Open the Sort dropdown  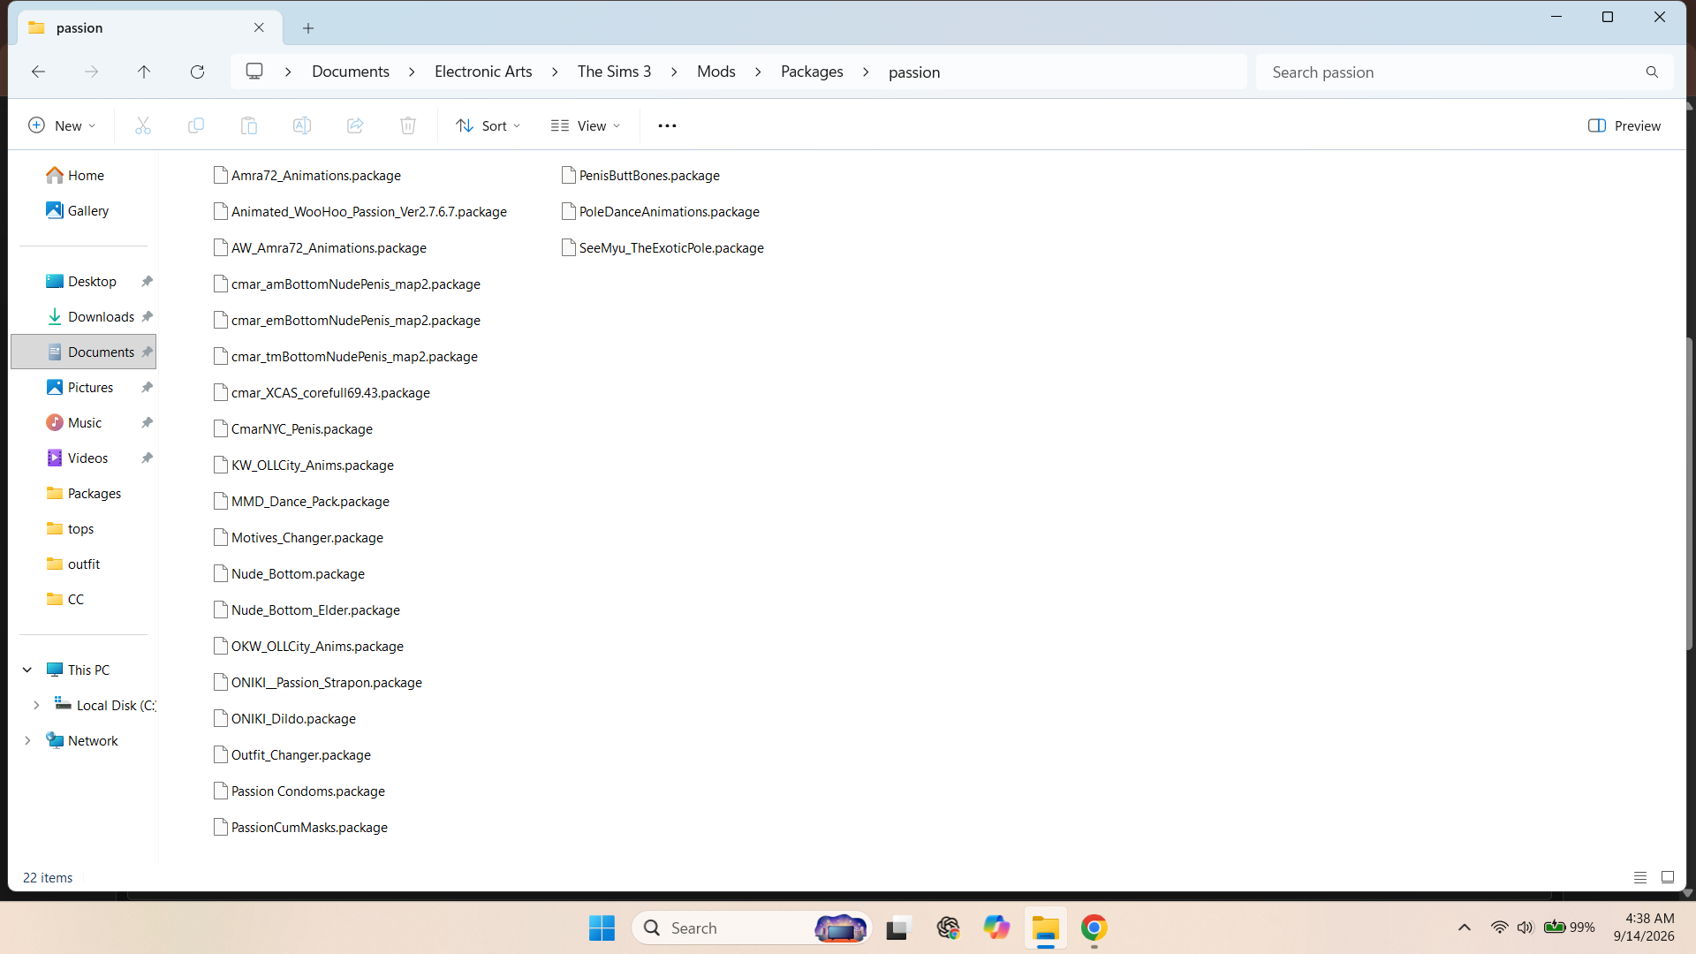pyautogui.click(x=488, y=125)
